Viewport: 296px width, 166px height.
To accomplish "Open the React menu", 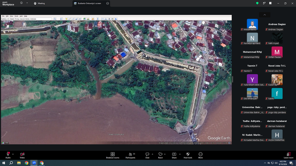I will (160, 155).
